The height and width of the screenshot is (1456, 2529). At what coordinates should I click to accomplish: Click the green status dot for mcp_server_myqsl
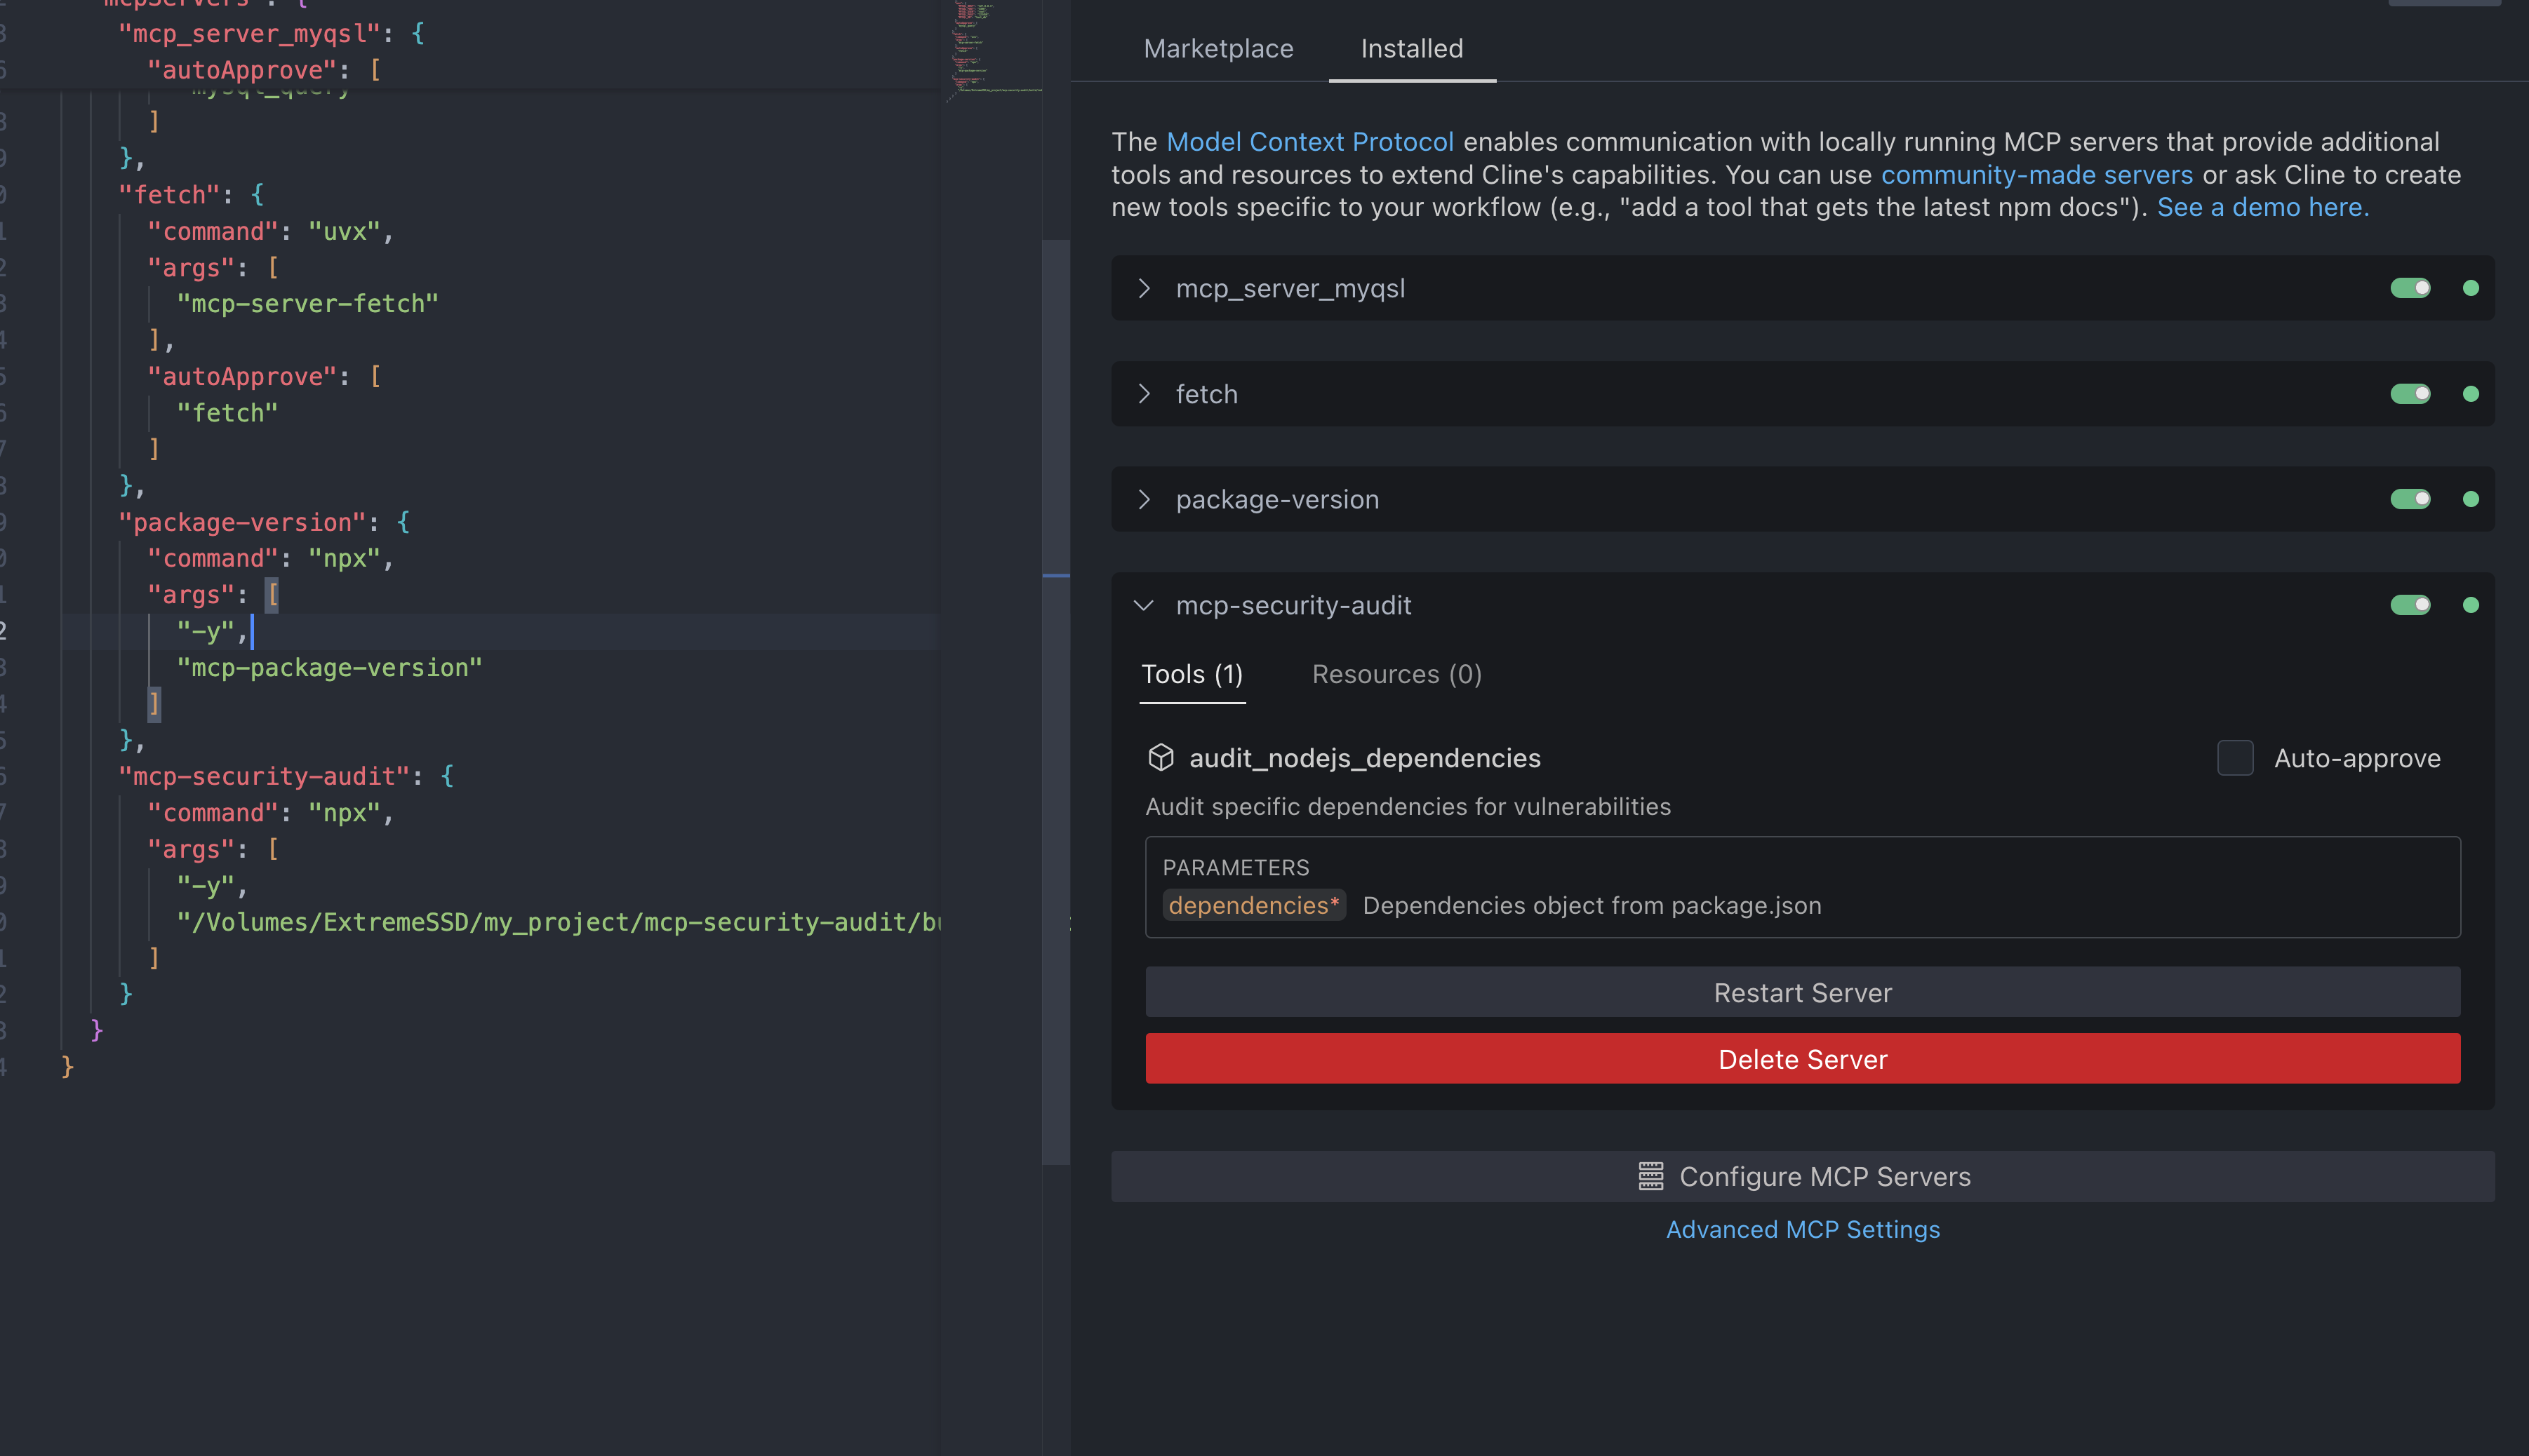tap(2470, 288)
